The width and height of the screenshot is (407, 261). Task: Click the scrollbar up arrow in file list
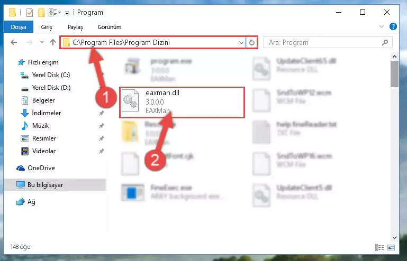394,57
